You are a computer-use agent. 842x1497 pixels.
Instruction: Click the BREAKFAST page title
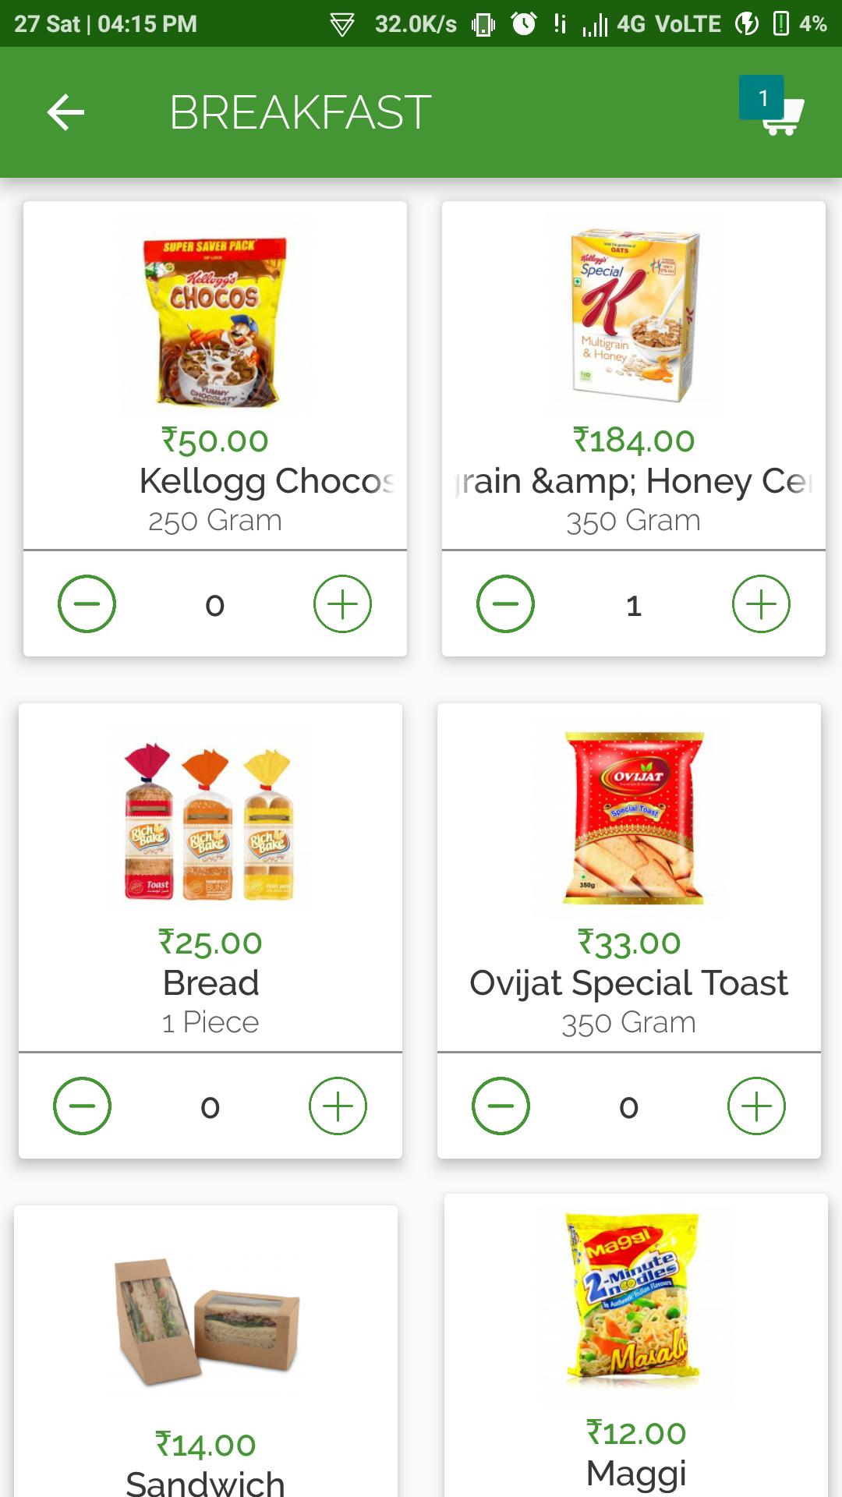(x=300, y=112)
